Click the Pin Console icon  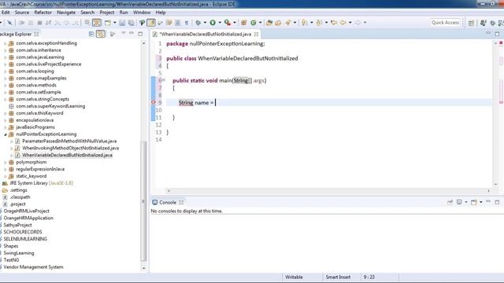[450, 202]
